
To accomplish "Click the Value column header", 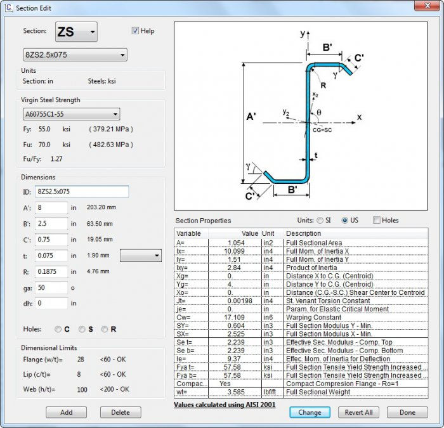I will [235, 233].
